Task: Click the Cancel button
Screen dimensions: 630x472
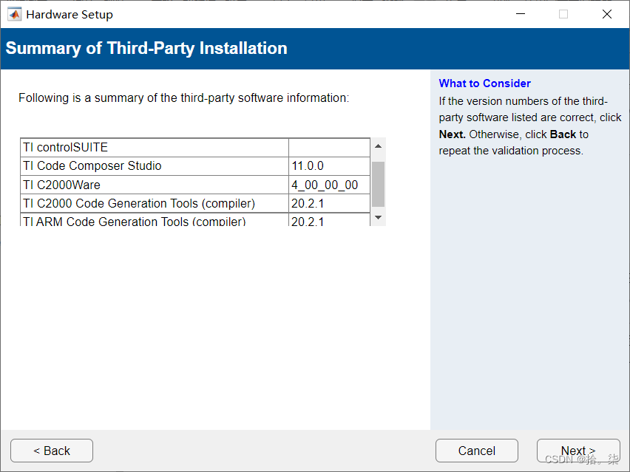Action: [476, 451]
